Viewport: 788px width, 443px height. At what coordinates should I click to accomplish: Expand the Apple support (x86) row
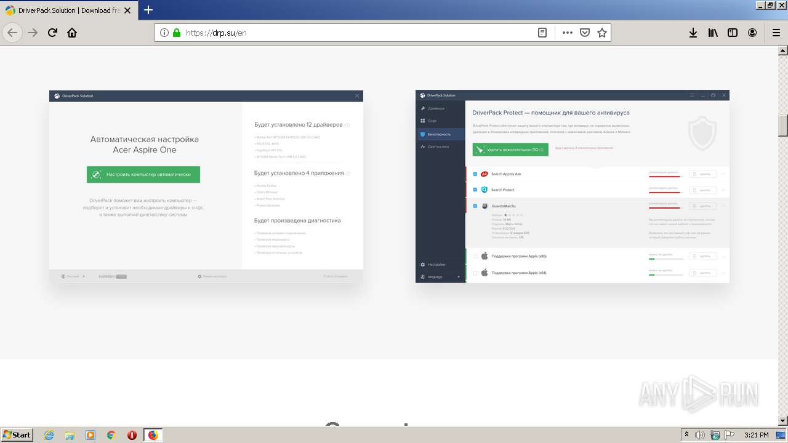[723, 256]
